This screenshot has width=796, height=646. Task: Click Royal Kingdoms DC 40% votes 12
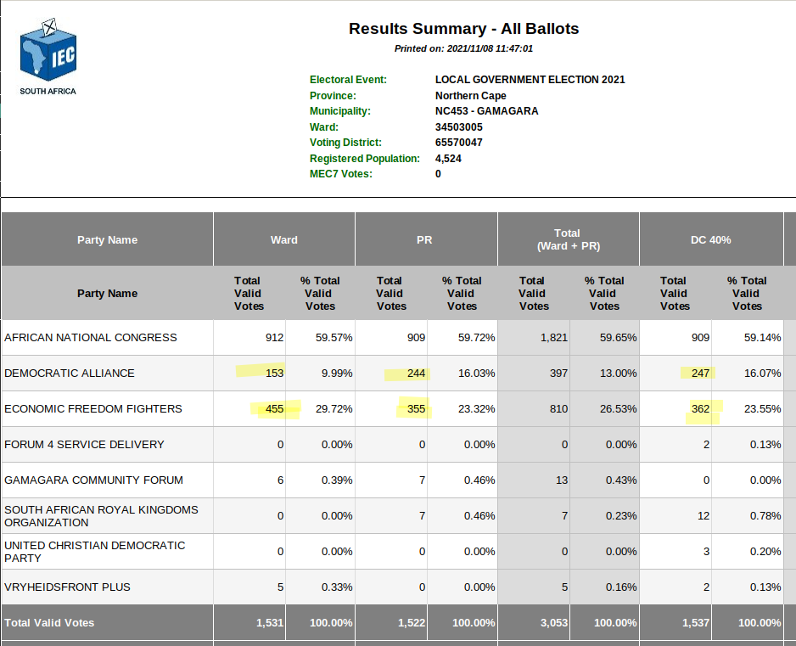704,516
